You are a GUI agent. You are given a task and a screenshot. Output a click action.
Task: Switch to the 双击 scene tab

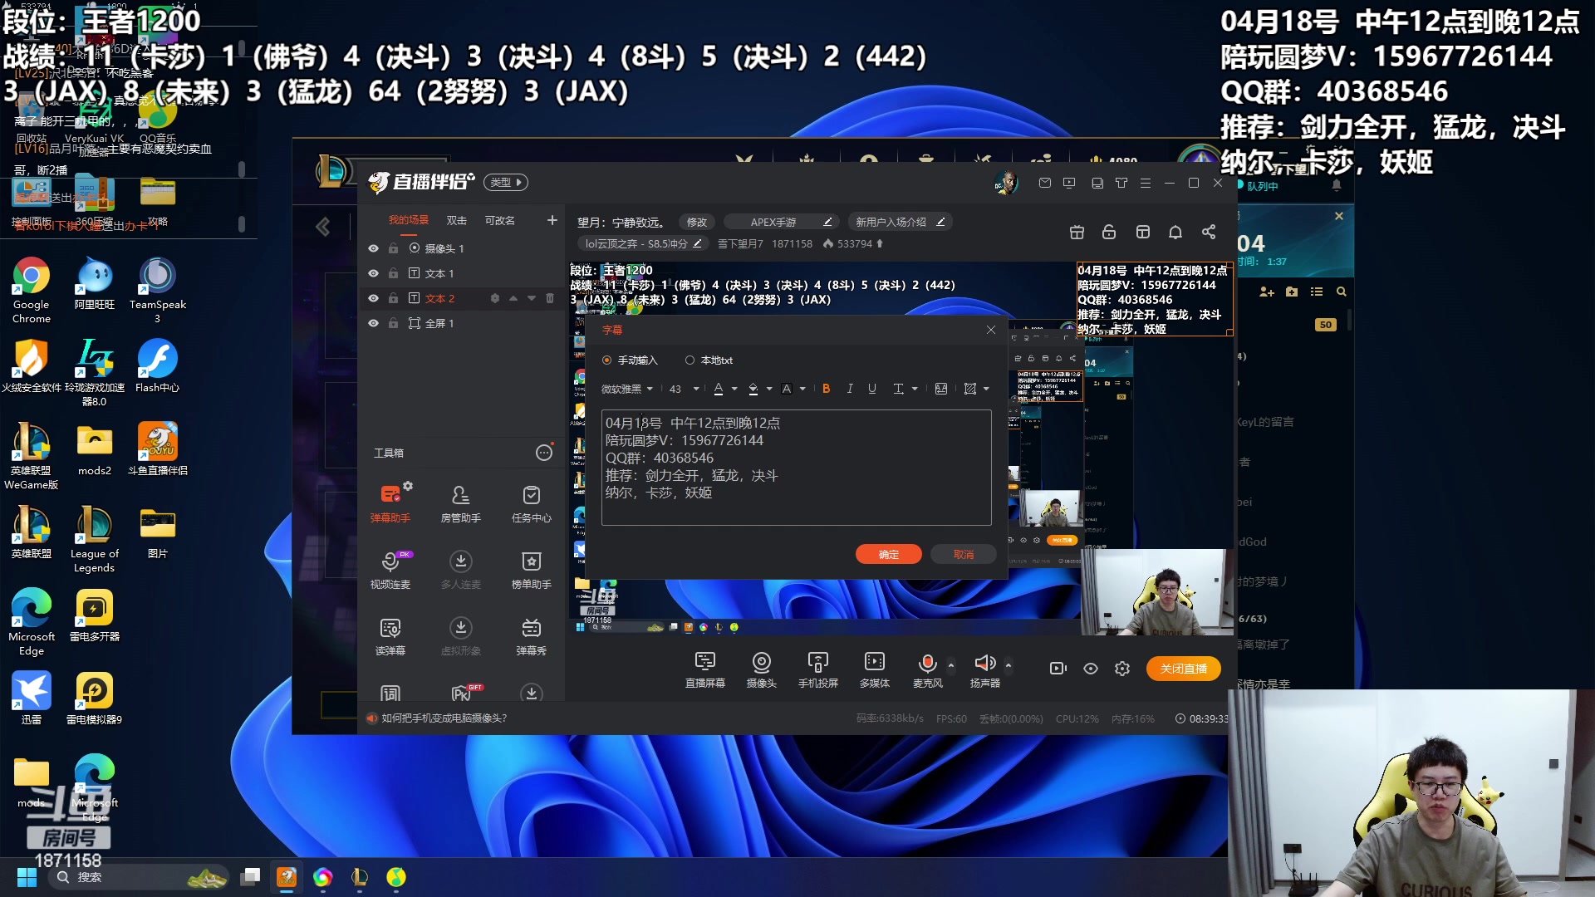[x=457, y=220]
